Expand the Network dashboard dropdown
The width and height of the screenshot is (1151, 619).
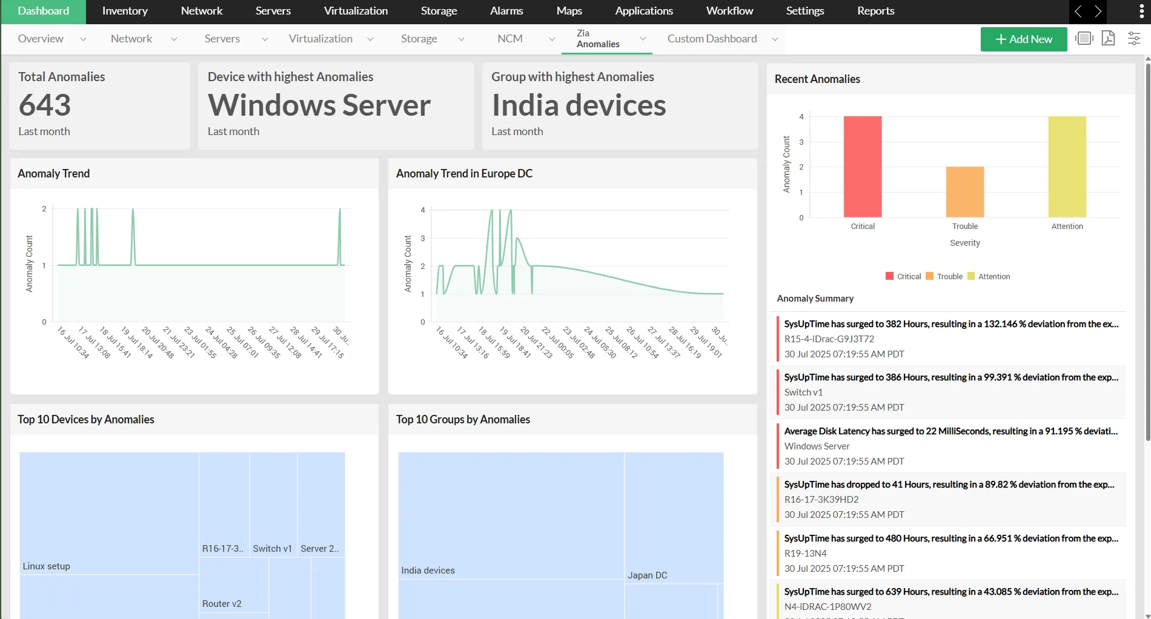pos(174,38)
